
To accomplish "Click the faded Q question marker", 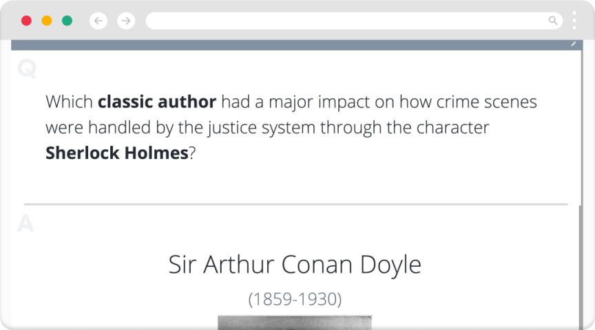I will coord(26,69).
